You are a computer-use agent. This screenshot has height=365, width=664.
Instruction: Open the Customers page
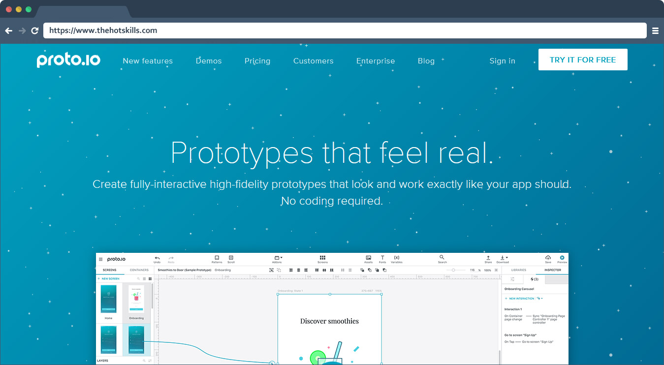tap(314, 61)
